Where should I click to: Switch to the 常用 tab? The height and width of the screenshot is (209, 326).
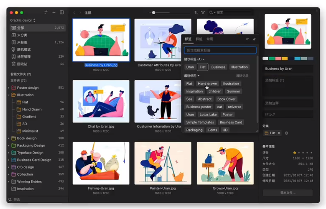pos(210,39)
